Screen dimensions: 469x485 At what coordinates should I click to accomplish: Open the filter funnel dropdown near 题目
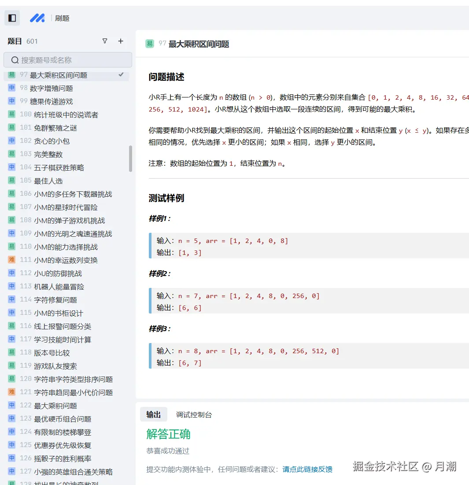click(x=105, y=41)
